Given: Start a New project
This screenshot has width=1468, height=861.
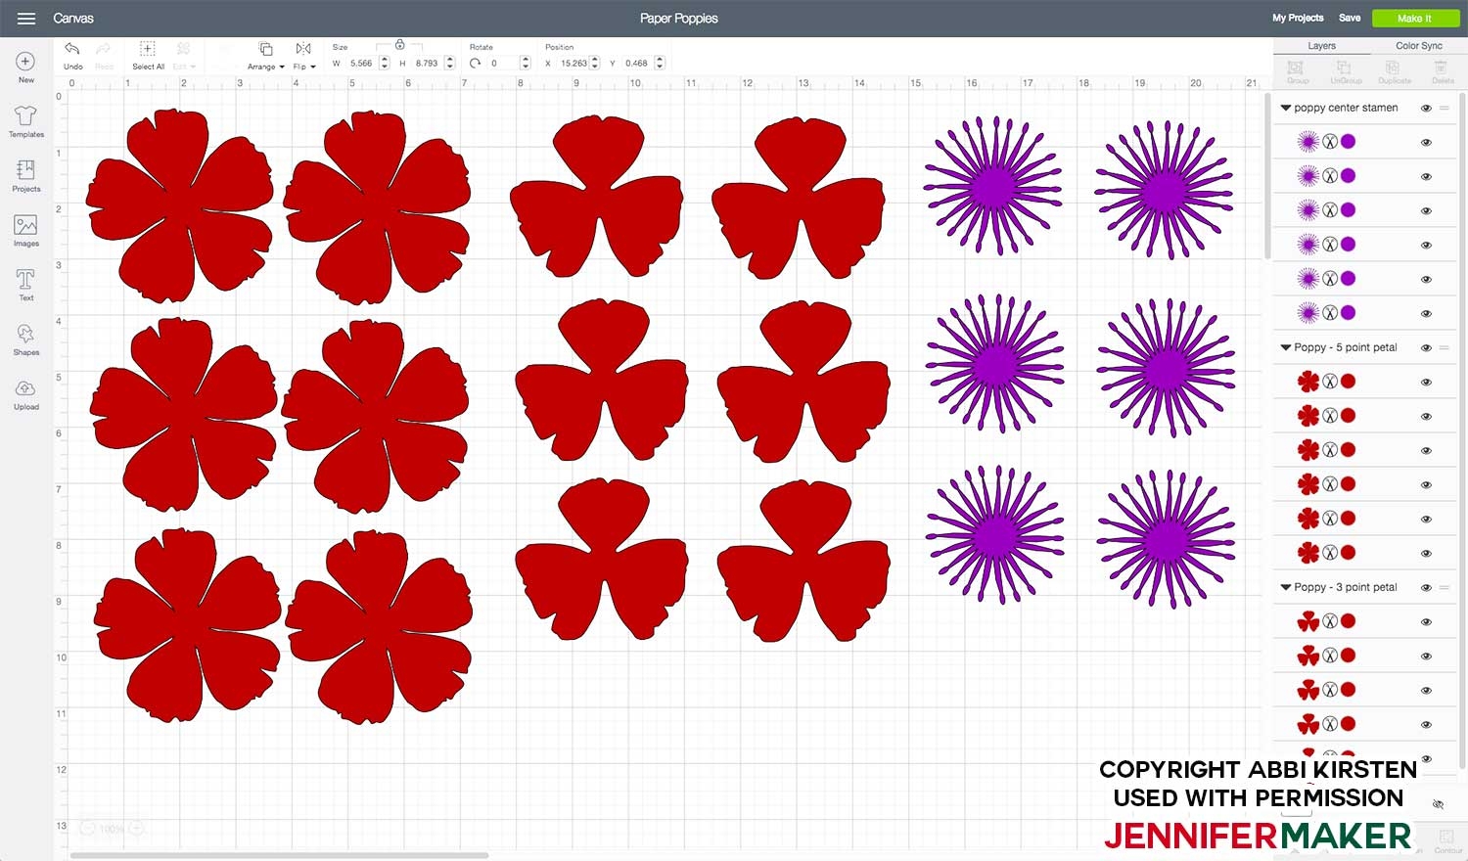Looking at the screenshot, I should tap(25, 66).
